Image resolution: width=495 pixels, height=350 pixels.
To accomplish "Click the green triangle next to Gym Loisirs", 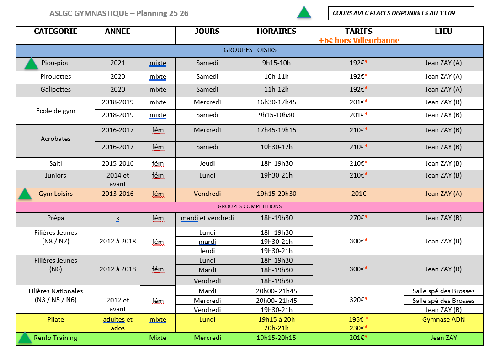I will click(x=25, y=194).
